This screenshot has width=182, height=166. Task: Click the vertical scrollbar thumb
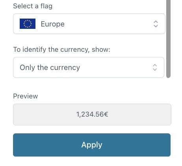coord(168,39)
